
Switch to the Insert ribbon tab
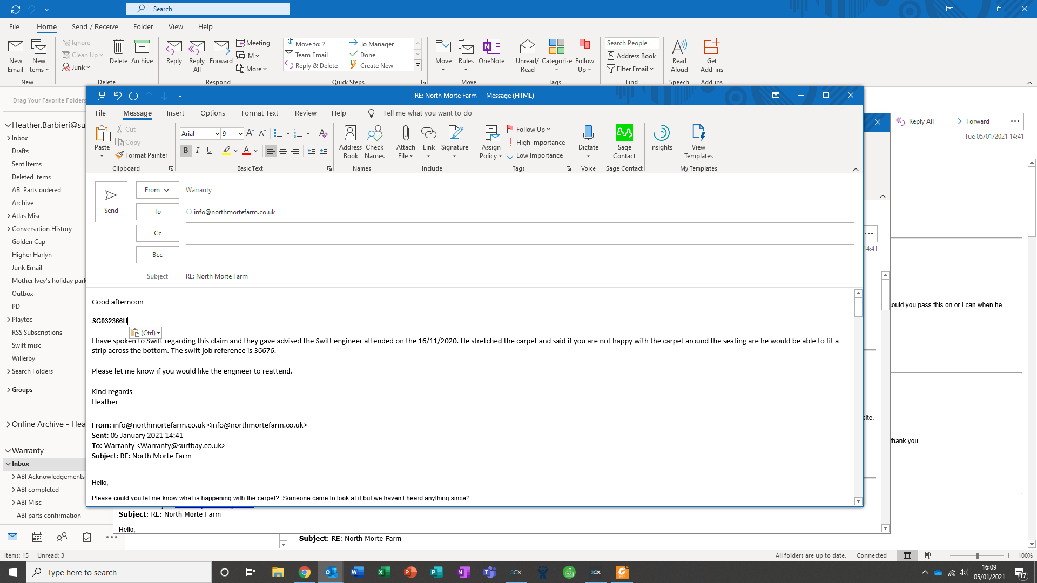[x=175, y=113]
